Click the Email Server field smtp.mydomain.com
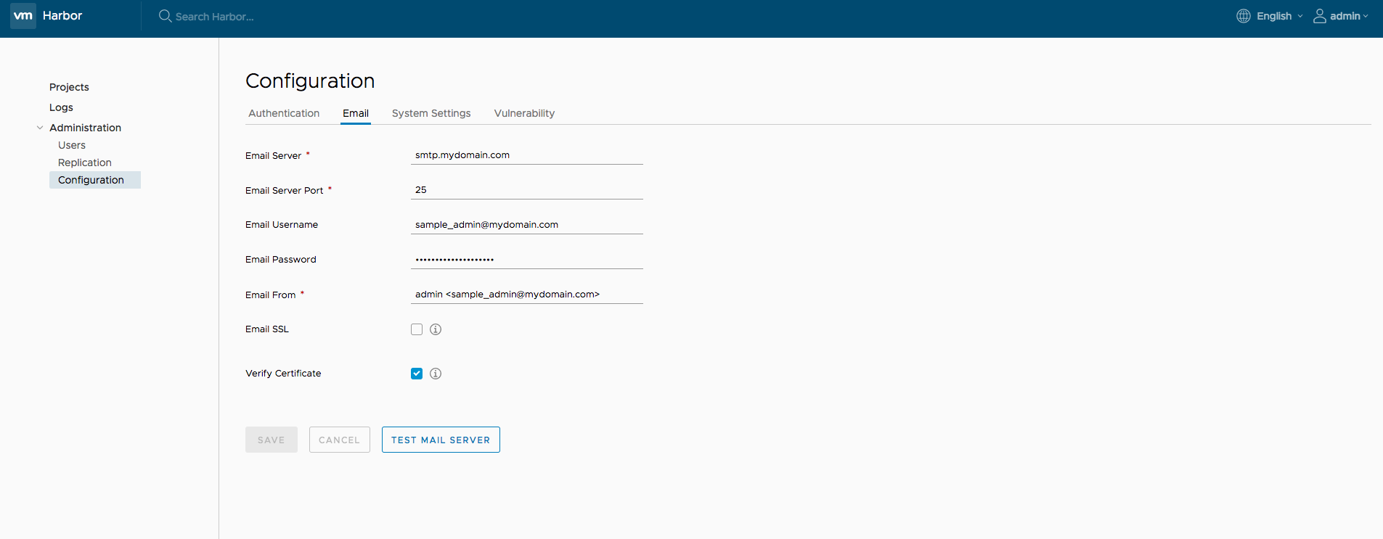This screenshot has width=1383, height=539. point(527,155)
